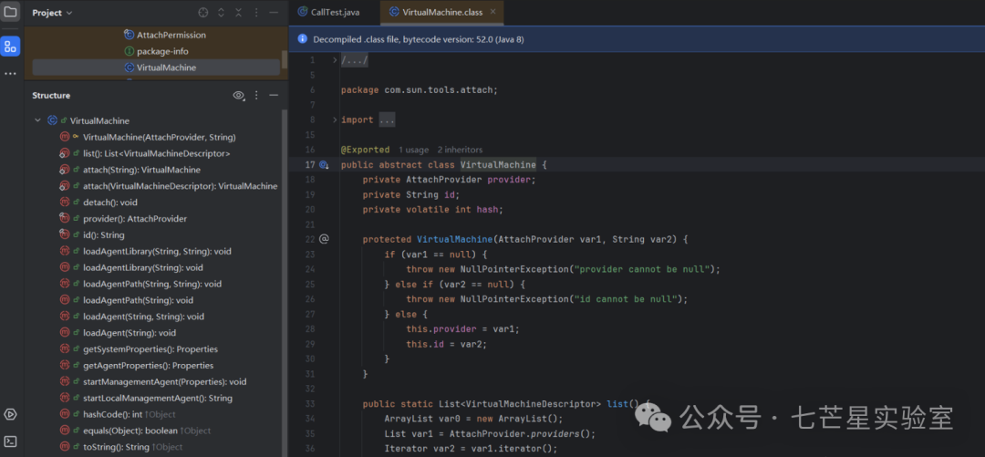Select provider(): AttachProvider in Structure
The image size is (985, 457).
tap(134, 219)
